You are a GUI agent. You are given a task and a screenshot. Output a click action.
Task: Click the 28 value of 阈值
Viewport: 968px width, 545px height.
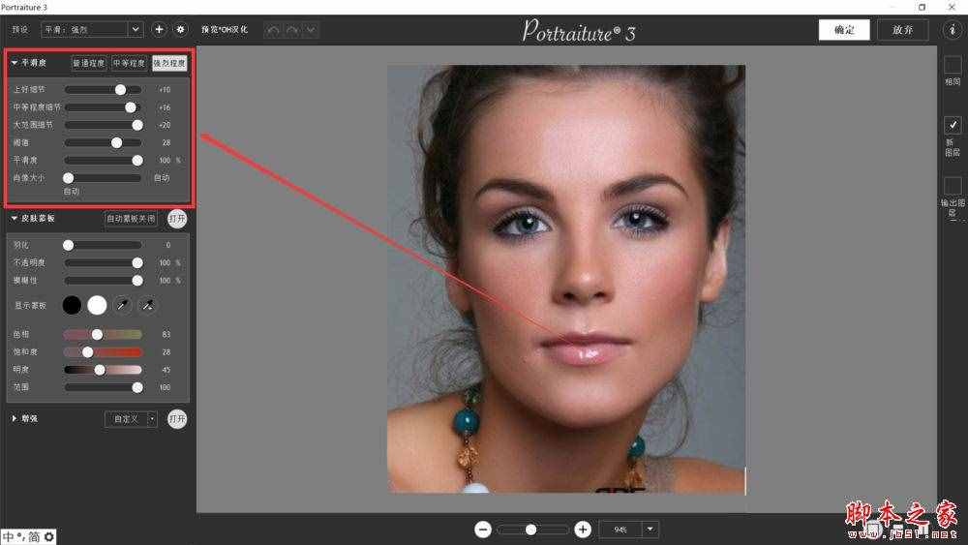click(166, 142)
